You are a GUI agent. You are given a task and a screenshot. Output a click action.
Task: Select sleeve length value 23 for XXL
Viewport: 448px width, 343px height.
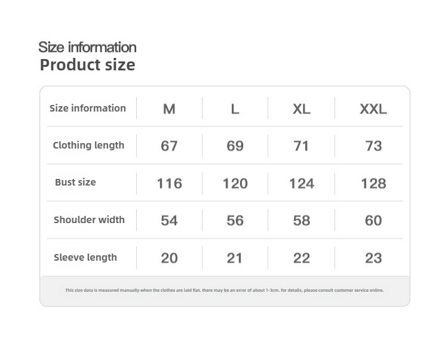pyautogui.click(x=373, y=258)
